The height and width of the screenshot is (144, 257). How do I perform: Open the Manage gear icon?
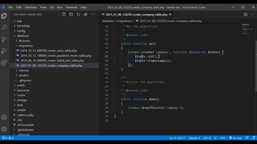coord(4,129)
